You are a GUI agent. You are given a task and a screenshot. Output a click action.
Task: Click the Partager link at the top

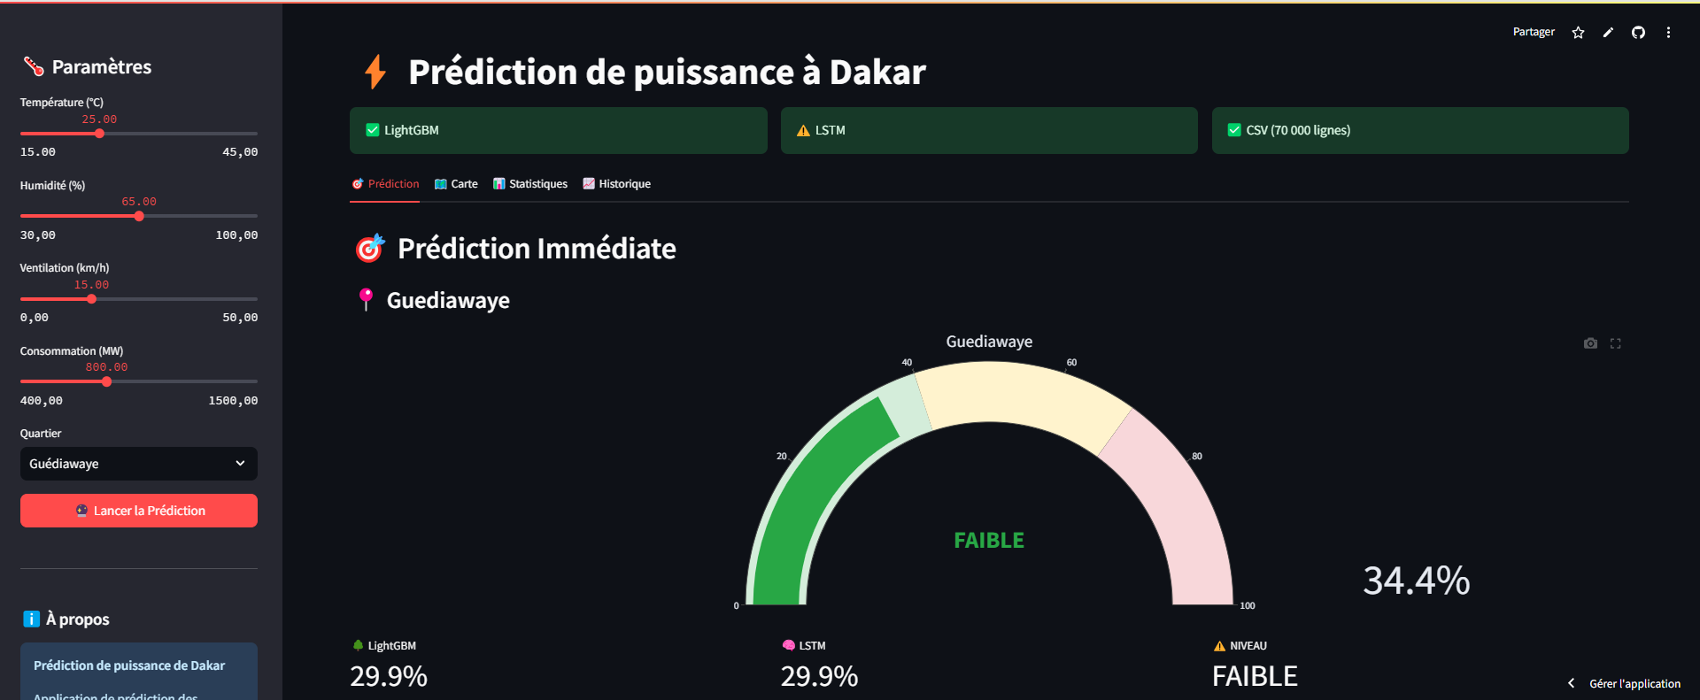(1534, 32)
